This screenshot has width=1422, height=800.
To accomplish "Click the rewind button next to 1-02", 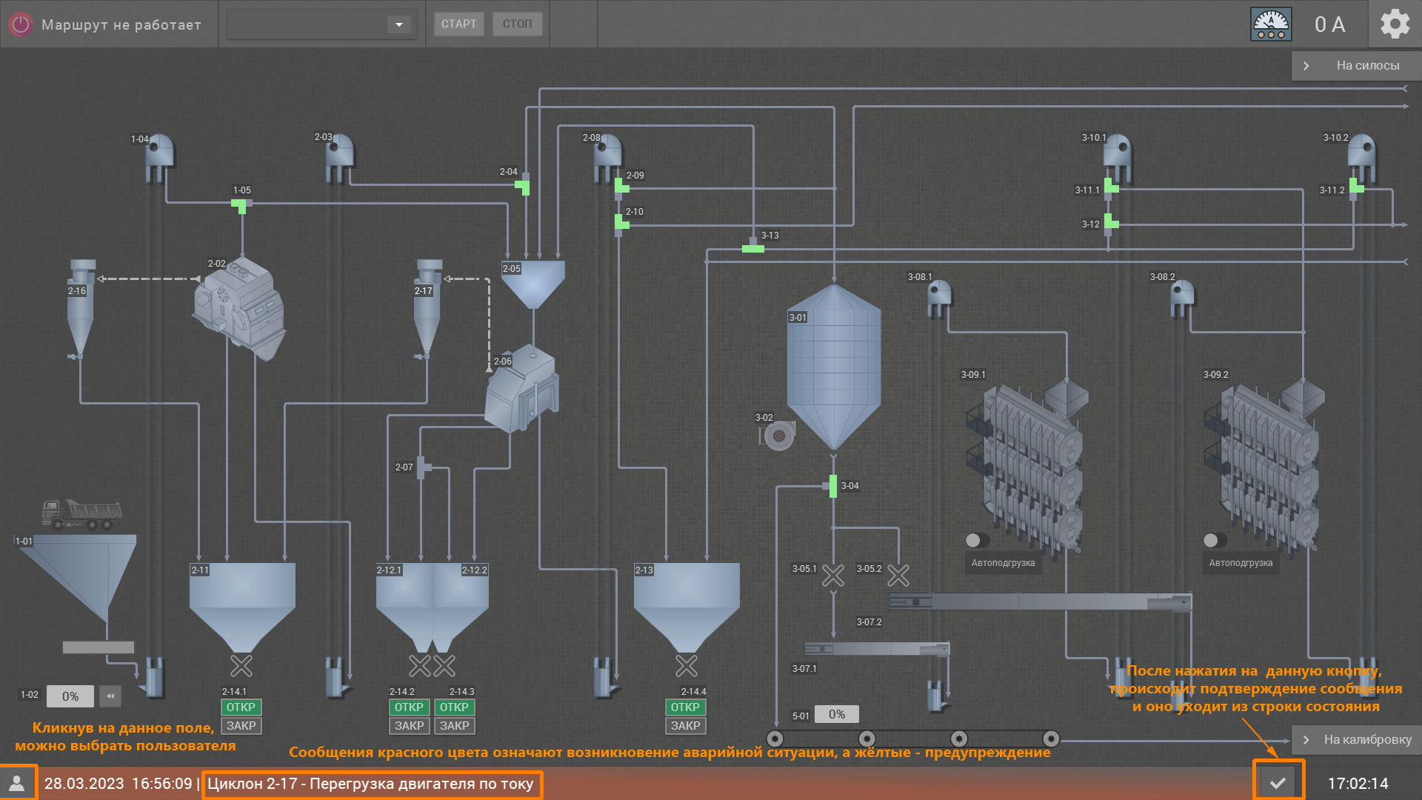I will click(x=110, y=696).
